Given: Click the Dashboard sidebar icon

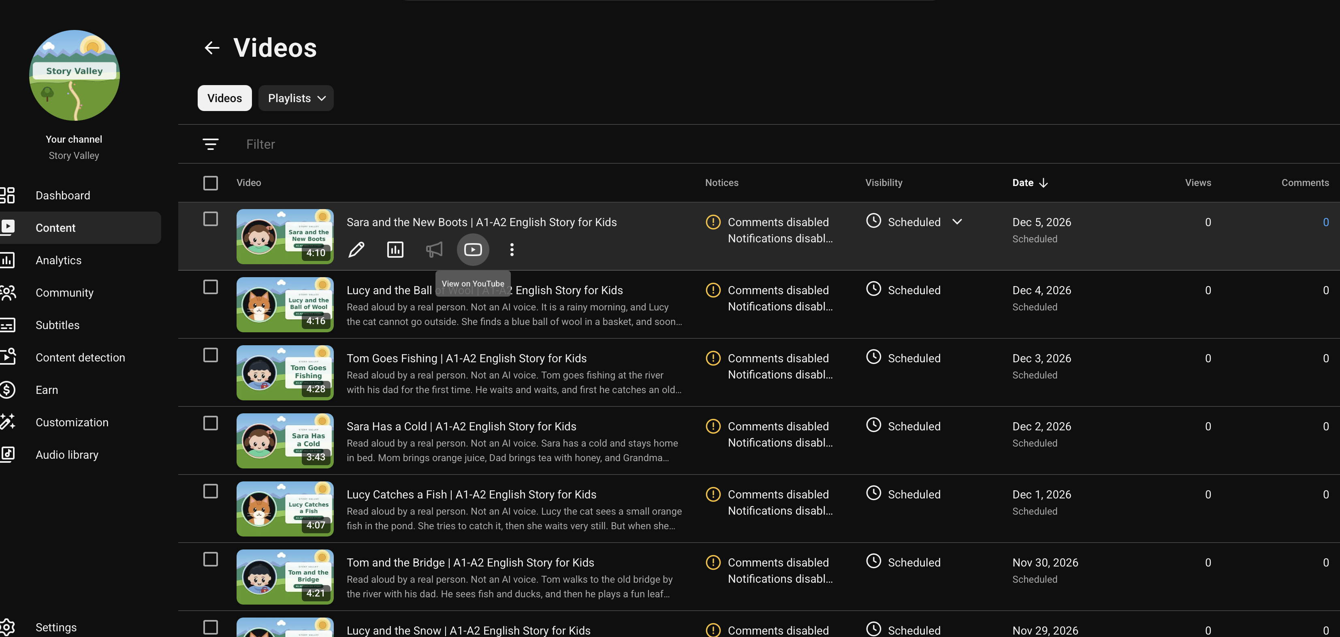Looking at the screenshot, I should coord(7,195).
